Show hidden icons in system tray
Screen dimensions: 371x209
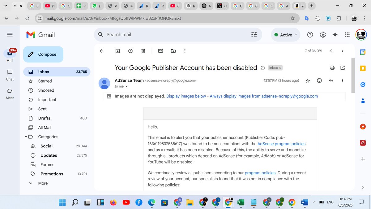pyautogui.click(x=314, y=202)
